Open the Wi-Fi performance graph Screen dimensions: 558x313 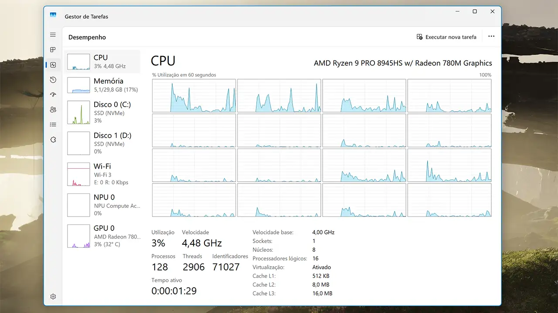103,174
